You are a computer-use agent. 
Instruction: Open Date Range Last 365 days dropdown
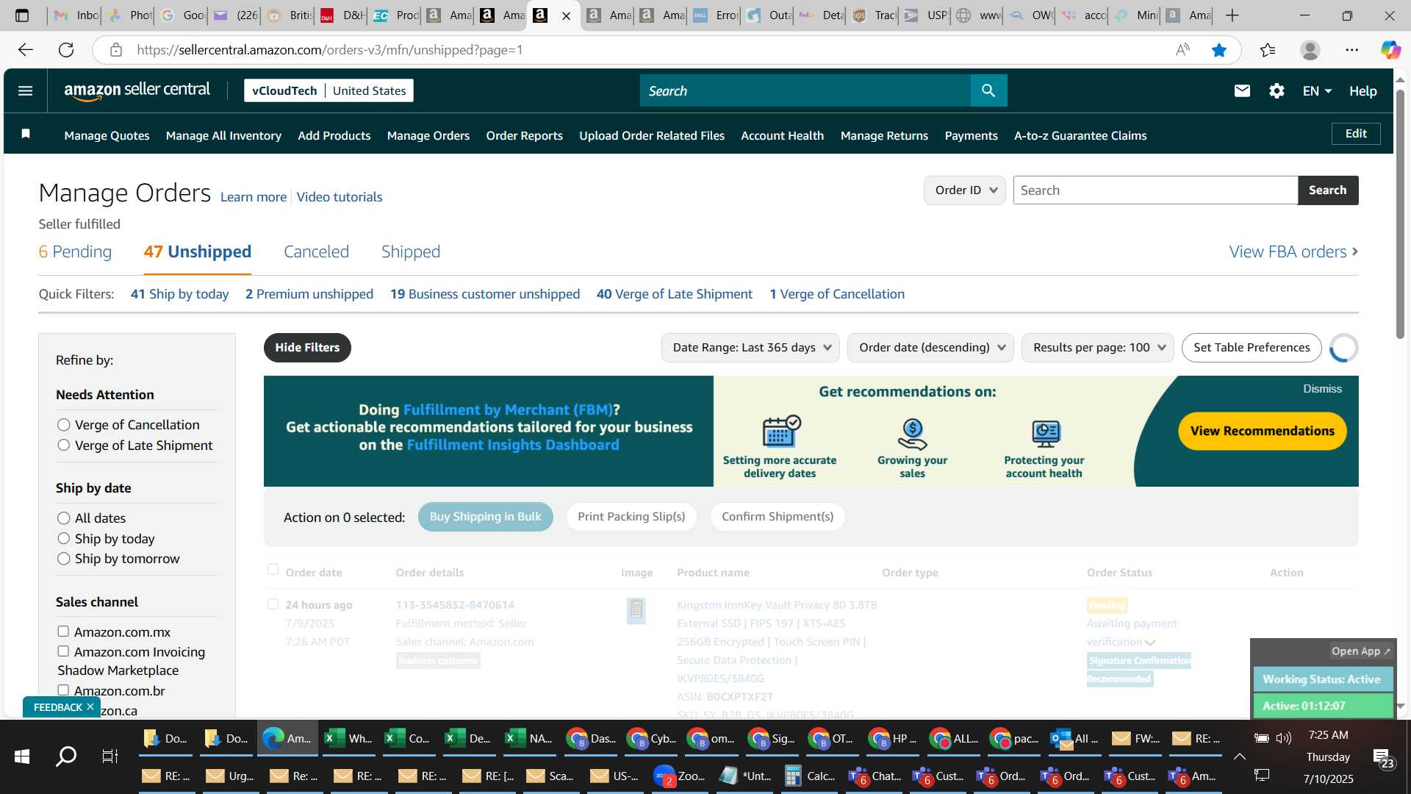click(751, 348)
